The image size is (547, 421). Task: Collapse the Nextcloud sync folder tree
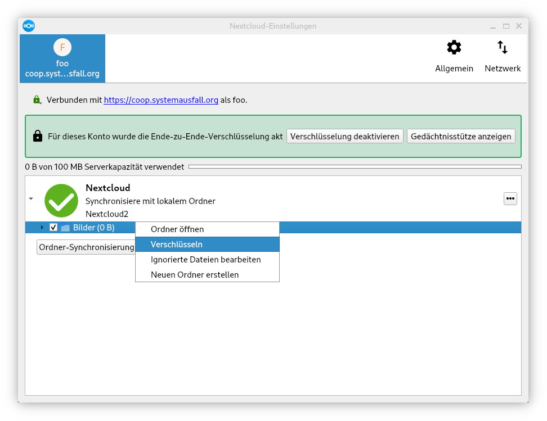point(31,198)
